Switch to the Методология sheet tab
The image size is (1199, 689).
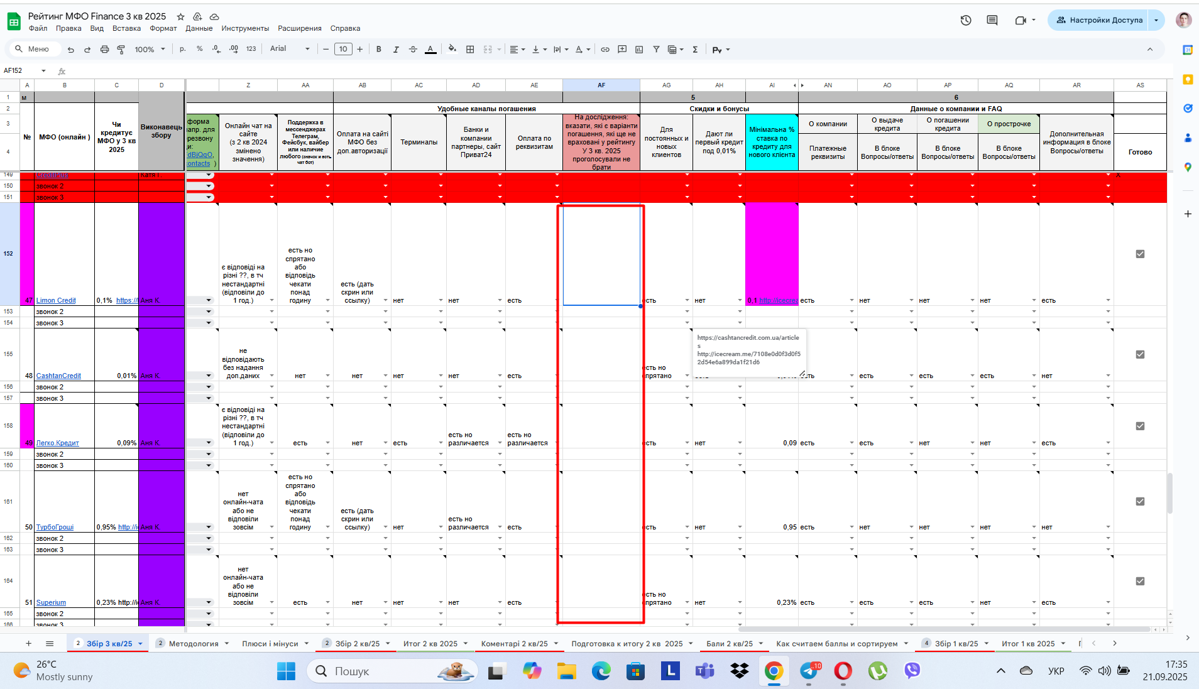coord(194,643)
